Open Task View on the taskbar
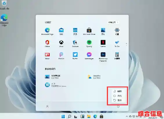Screen dimensions: 164x119 (76, 116)
